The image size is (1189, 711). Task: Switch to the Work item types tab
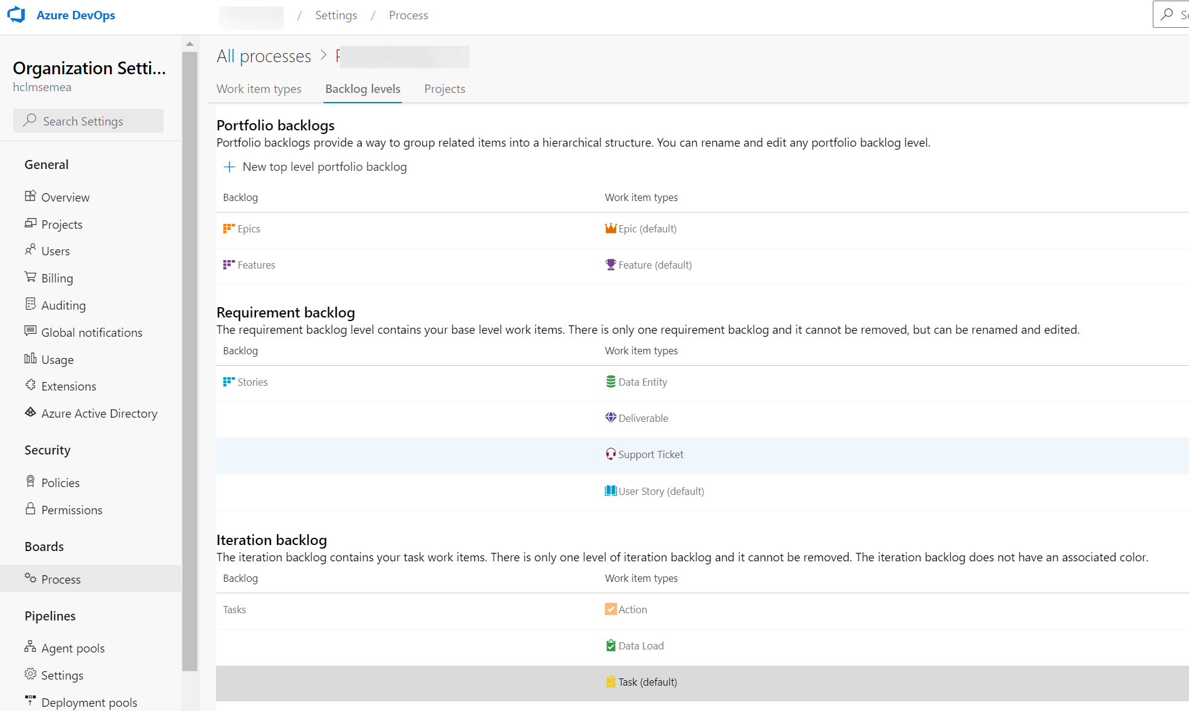pyautogui.click(x=259, y=89)
